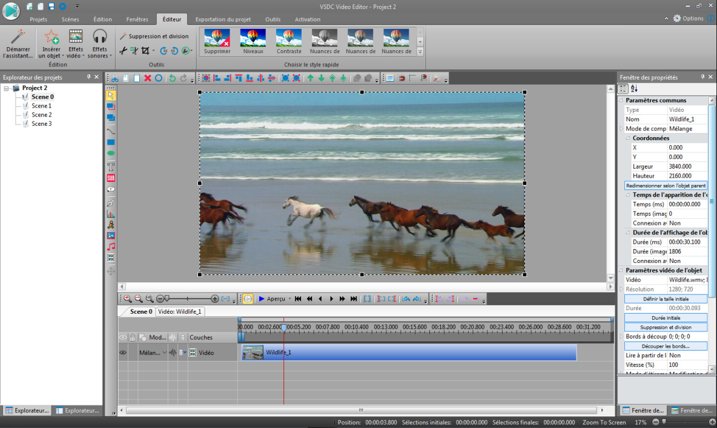Click the red X delete icon
This screenshot has height=428, width=717.
tap(147, 79)
